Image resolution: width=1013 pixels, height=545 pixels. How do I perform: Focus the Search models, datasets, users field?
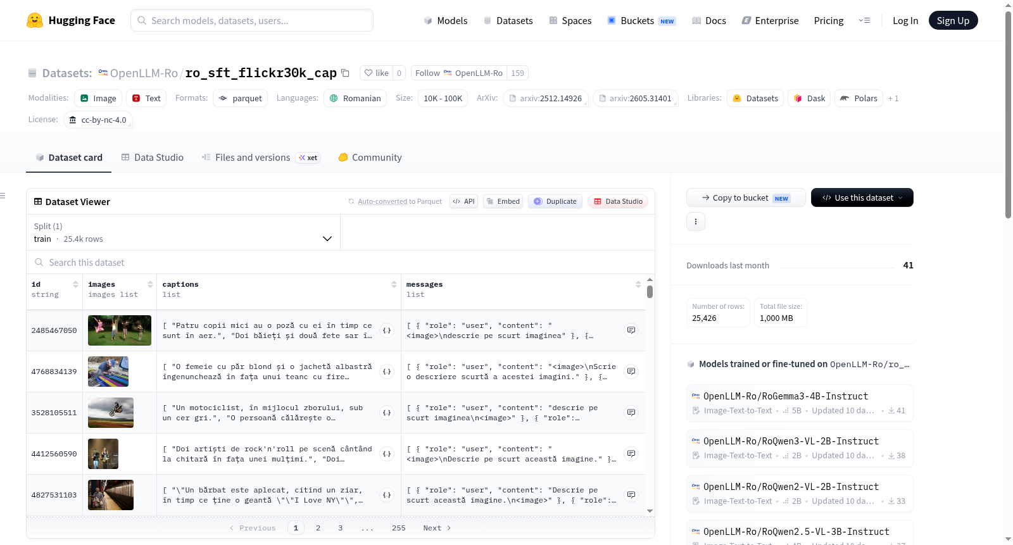pyautogui.click(x=252, y=20)
